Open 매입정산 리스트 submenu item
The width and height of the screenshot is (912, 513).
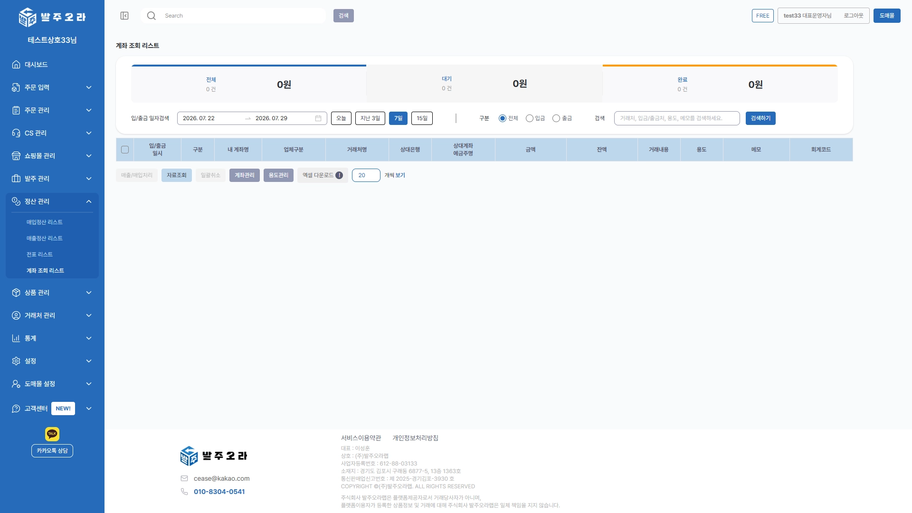(45, 222)
